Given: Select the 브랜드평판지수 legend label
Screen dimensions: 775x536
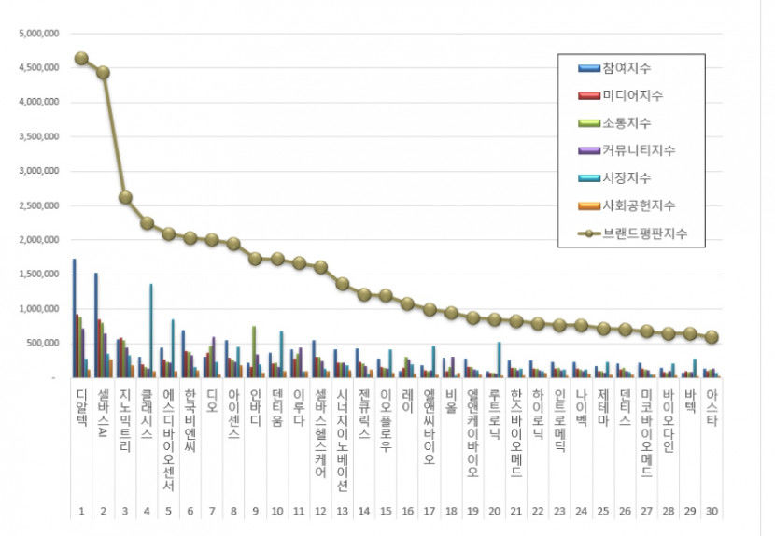Looking at the screenshot, I should click(x=644, y=233).
